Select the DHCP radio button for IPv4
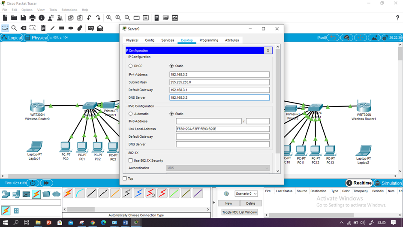The height and width of the screenshot is (227, 403). coord(131,66)
